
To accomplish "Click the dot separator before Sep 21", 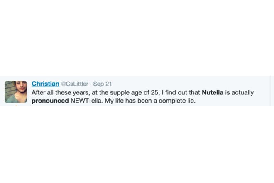I will [91, 84].
